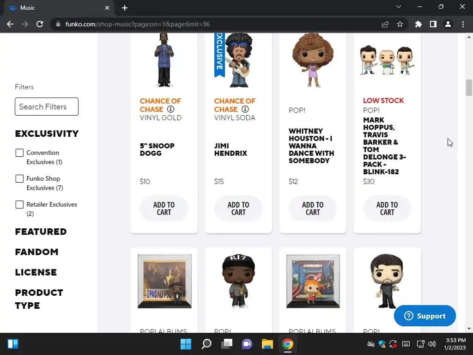Open the Widgets icon in taskbar
The image size is (473, 355).
point(12,344)
